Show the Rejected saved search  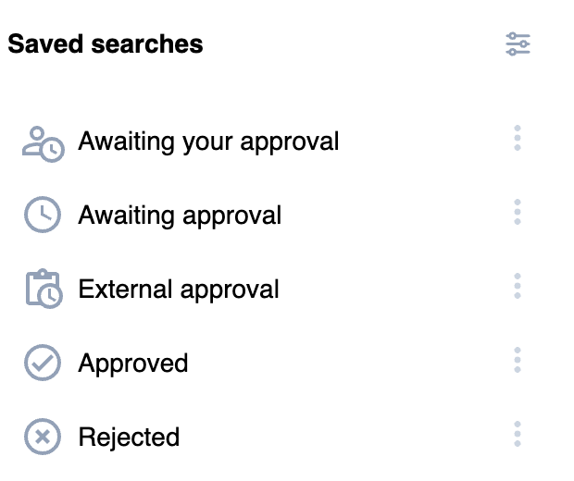(x=129, y=437)
